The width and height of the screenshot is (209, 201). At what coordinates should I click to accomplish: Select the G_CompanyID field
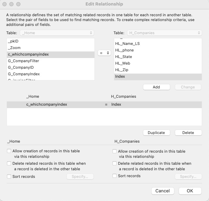tap(51, 67)
